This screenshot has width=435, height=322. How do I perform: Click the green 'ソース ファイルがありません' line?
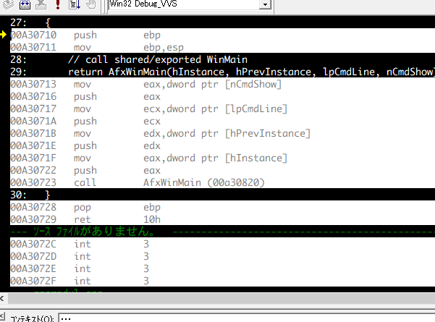(222, 232)
